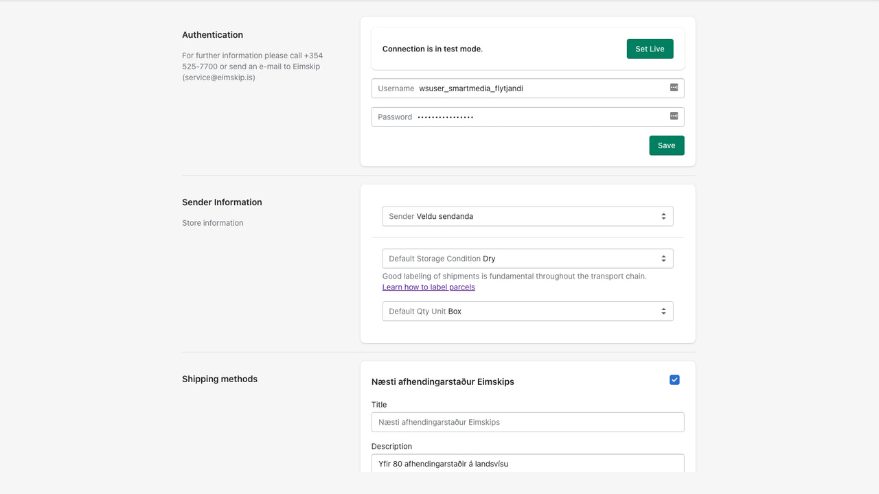Open the Default Storage Condition dropdown

click(x=527, y=259)
